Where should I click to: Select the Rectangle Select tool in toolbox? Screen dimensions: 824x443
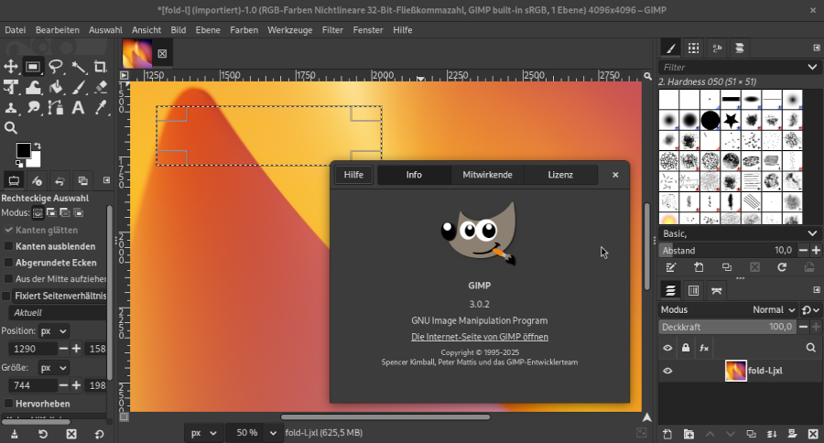[33, 67]
